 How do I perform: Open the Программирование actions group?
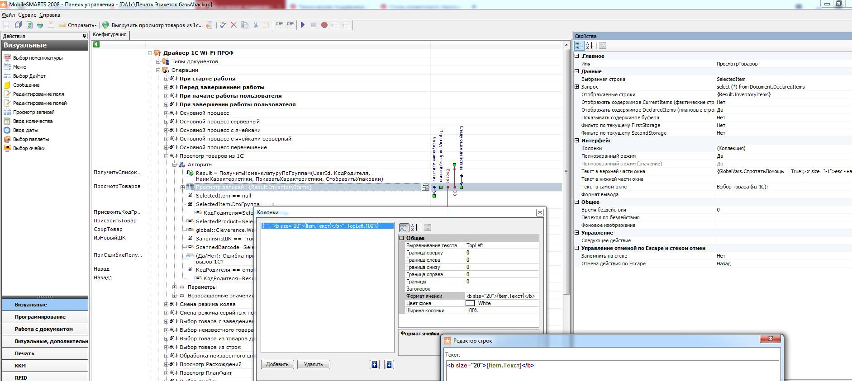[45, 317]
